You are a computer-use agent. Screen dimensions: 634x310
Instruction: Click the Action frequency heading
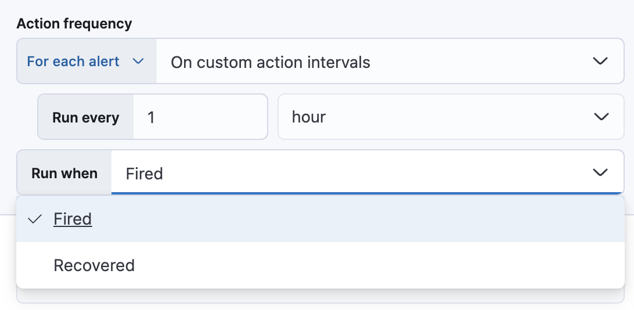coord(74,24)
